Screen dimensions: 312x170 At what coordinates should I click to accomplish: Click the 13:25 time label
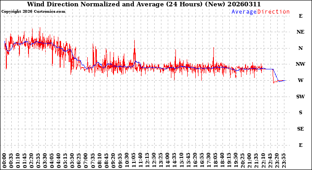[161, 160]
